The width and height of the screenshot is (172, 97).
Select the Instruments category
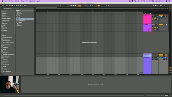pos(6,17)
